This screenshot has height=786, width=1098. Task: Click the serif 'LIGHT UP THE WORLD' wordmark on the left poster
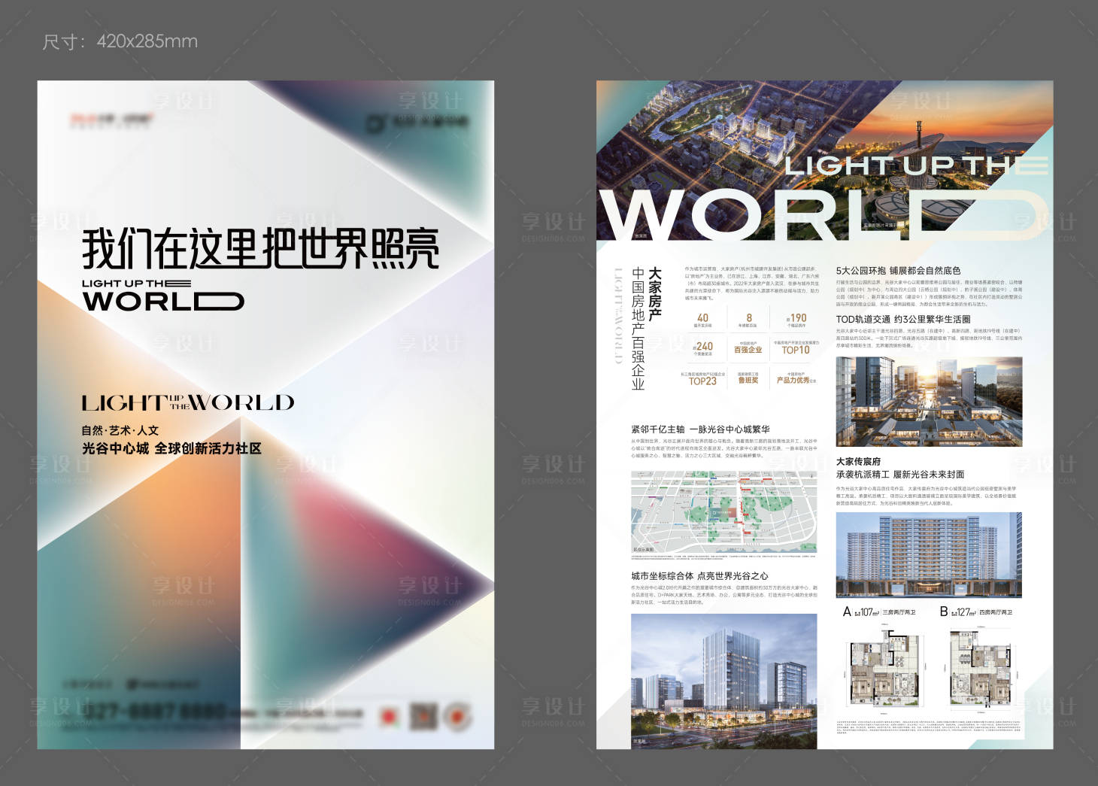pyautogui.click(x=188, y=402)
